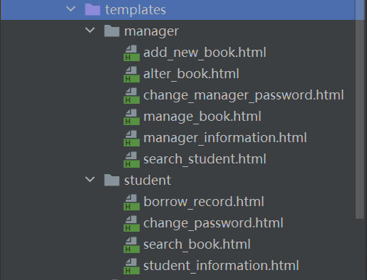Click the alter_book.html file icon
This screenshot has width=367, height=280.
tap(131, 75)
